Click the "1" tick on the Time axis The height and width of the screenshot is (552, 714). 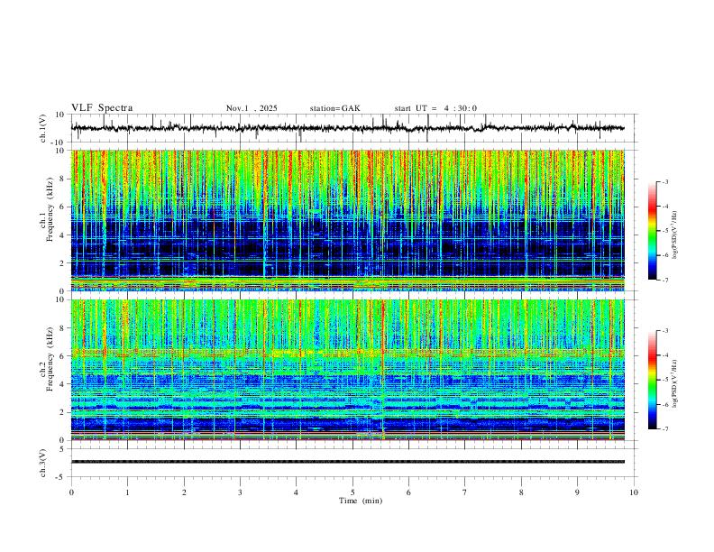[x=127, y=492]
